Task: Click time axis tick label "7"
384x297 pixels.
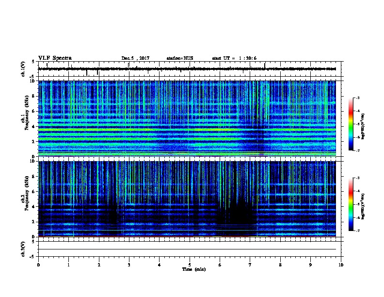Action: pyautogui.click(x=250, y=265)
